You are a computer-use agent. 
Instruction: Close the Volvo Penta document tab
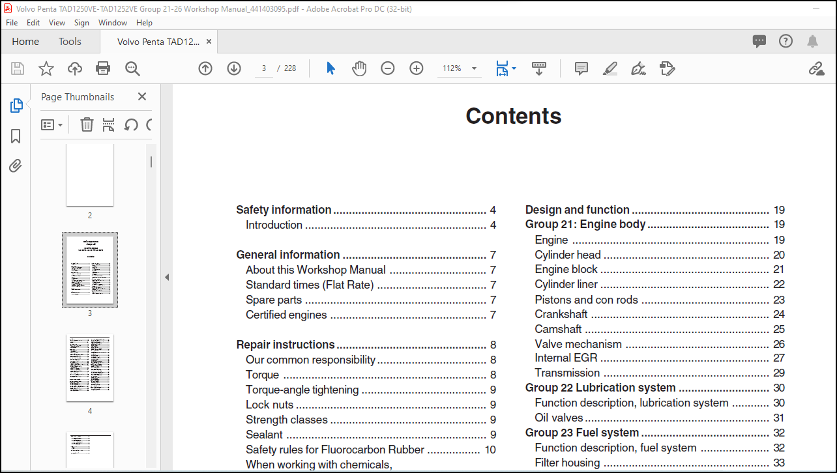coord(209,41)
